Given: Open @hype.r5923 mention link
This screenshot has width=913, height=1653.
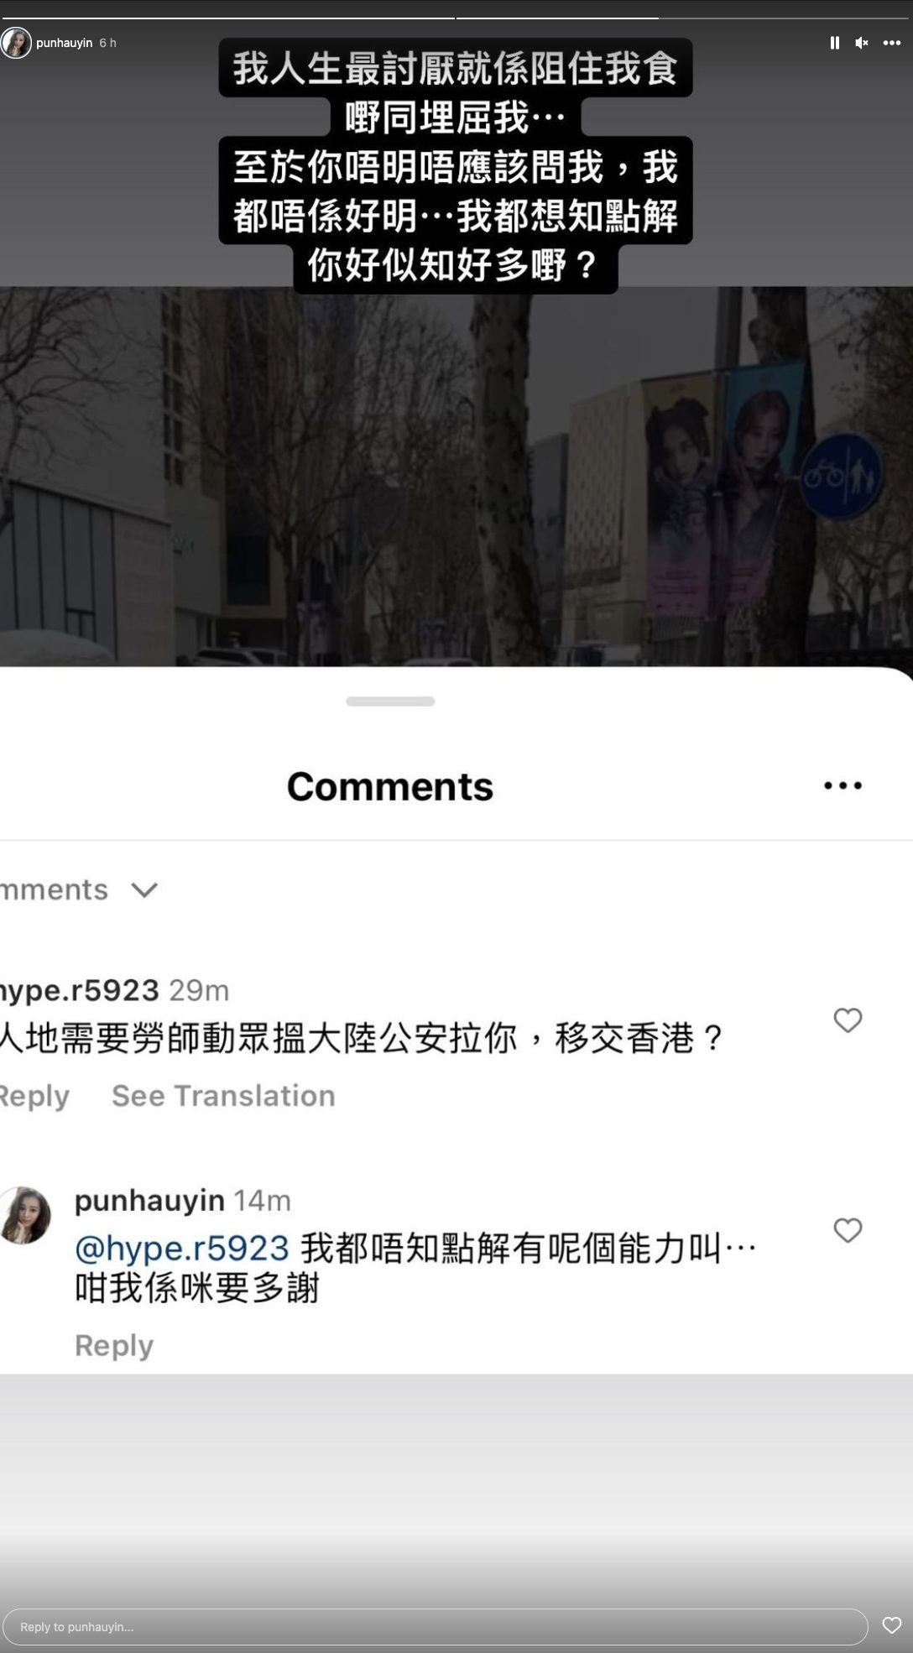Looking at the screenshot, I should pos(182,1249).
